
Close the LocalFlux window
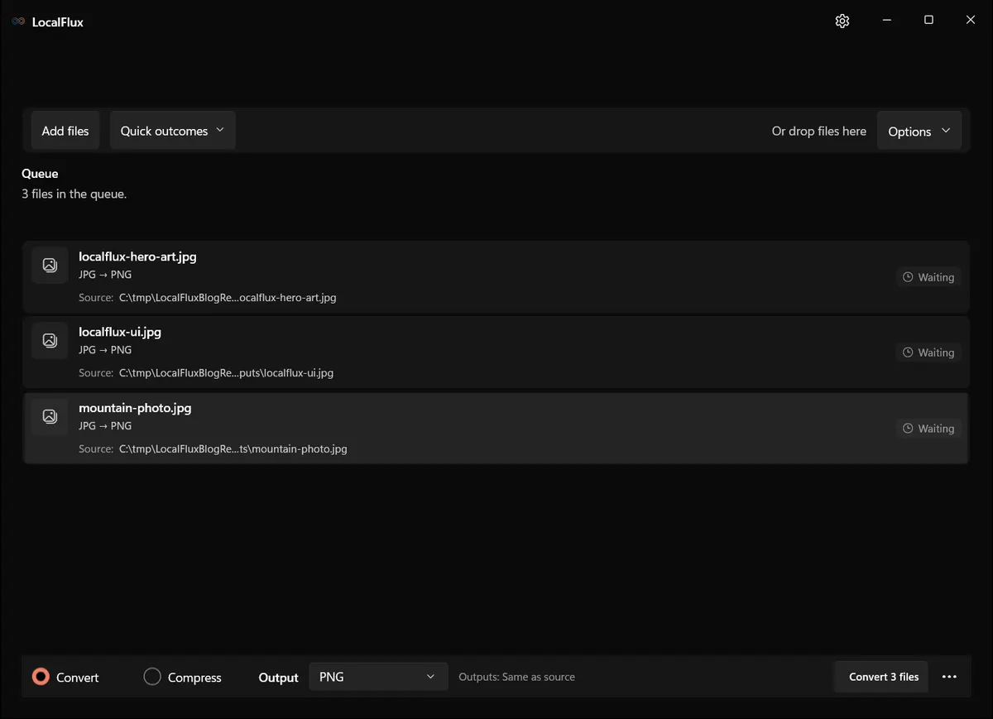pos(971,21)
